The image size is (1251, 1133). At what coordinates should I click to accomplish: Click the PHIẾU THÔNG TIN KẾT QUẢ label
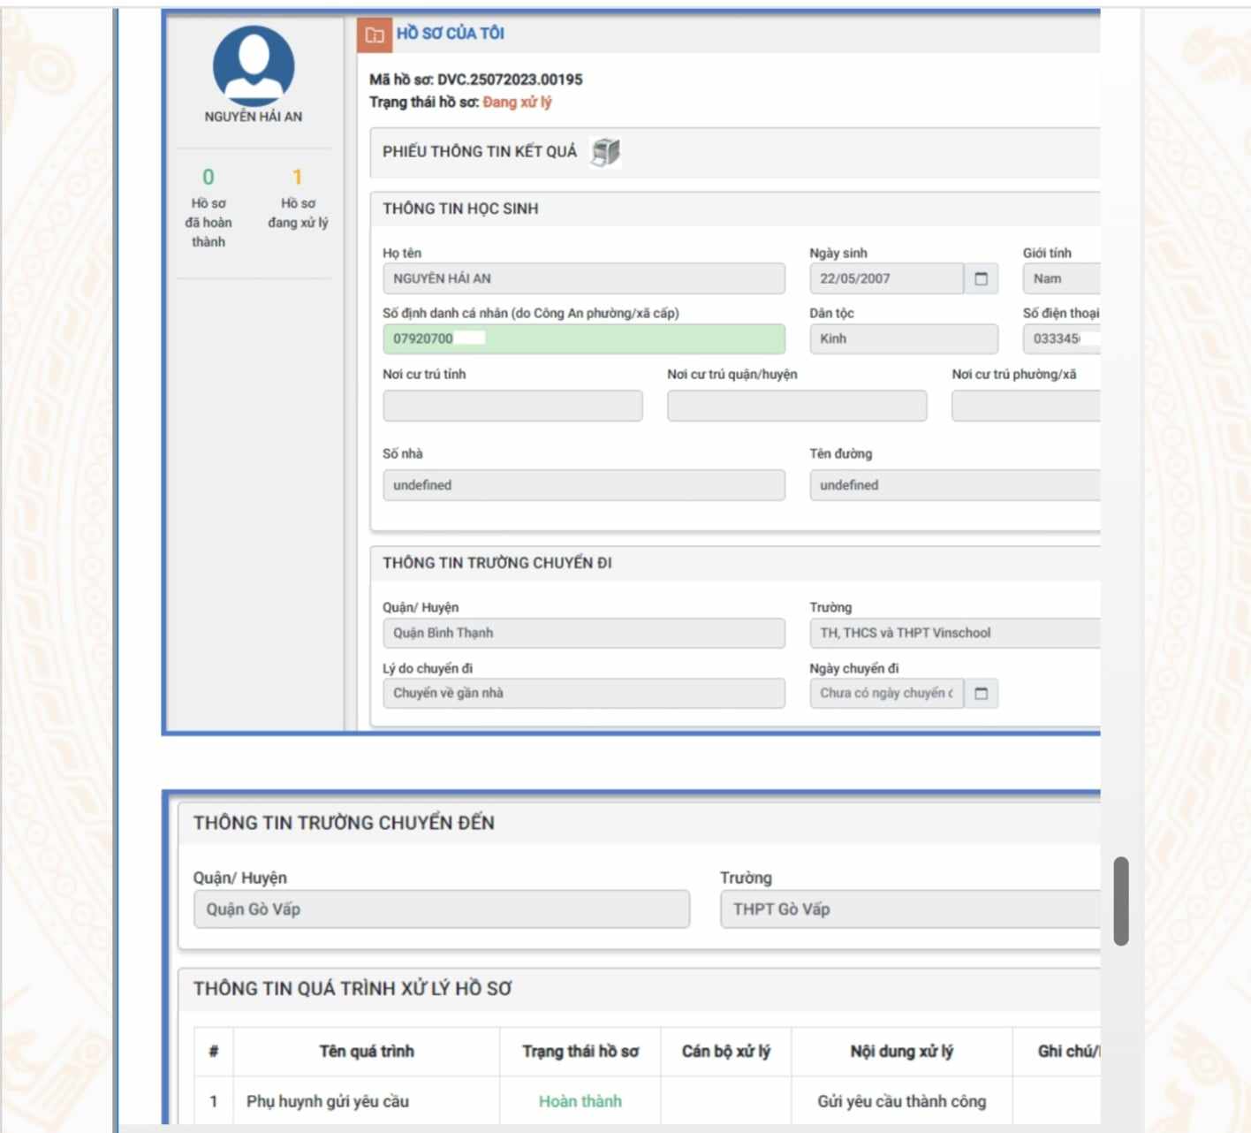click(x=480, y=152)
